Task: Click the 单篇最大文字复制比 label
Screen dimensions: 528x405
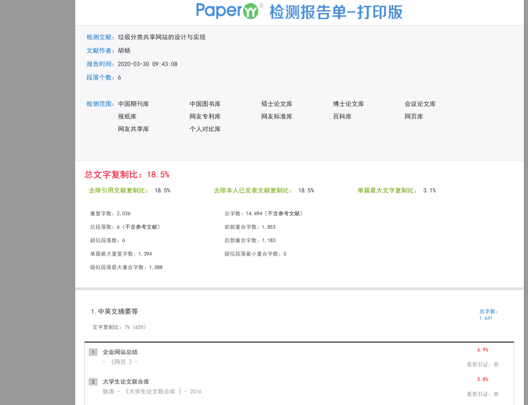Action: tap(387, 191)
